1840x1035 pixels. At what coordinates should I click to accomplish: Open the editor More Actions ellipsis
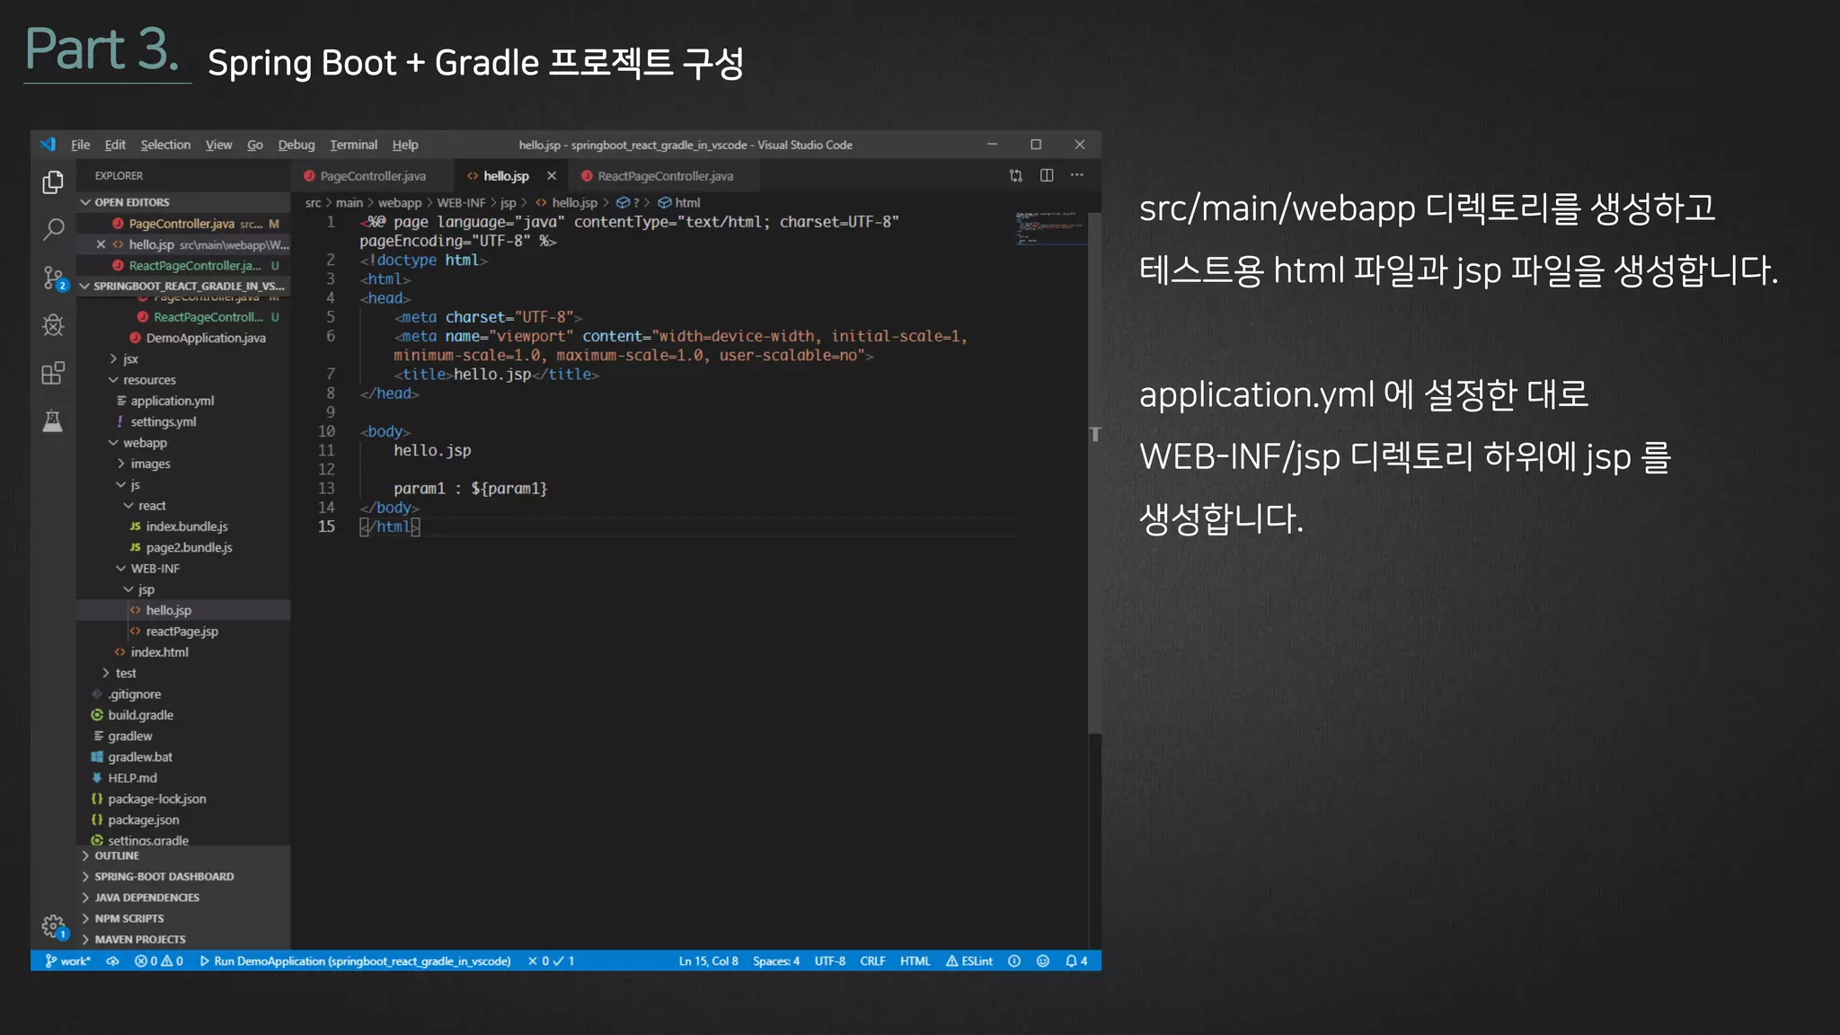pyautogui.click(x=1077, y=176)
